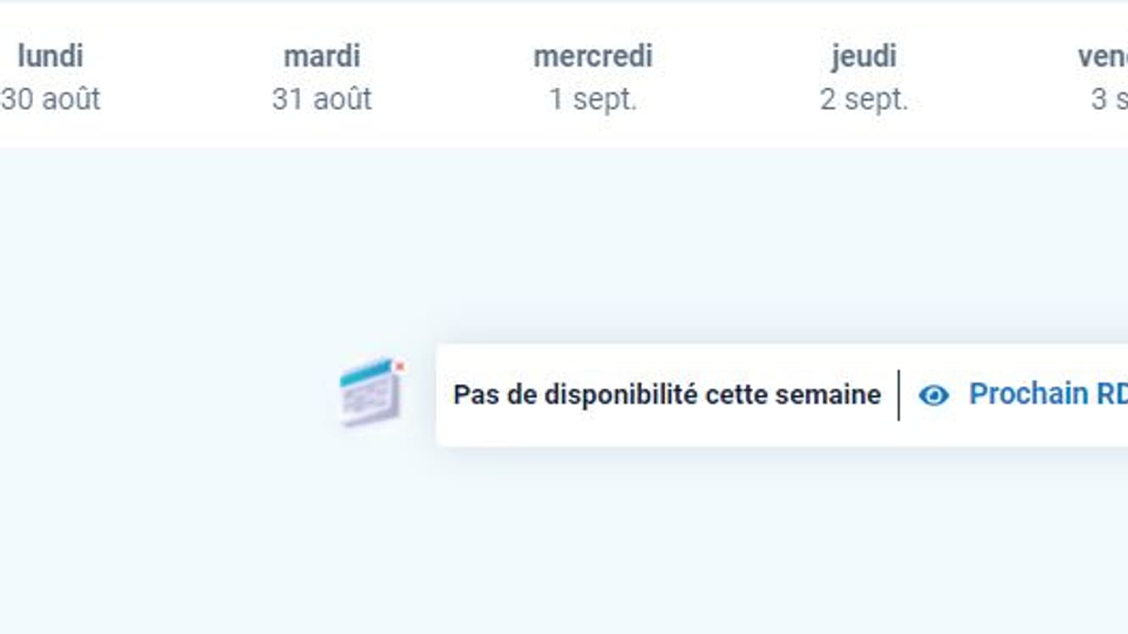1128x634 pixels.
Task: Click the eye icon beside Prochain RDV
Action: (x=934, y=395)
